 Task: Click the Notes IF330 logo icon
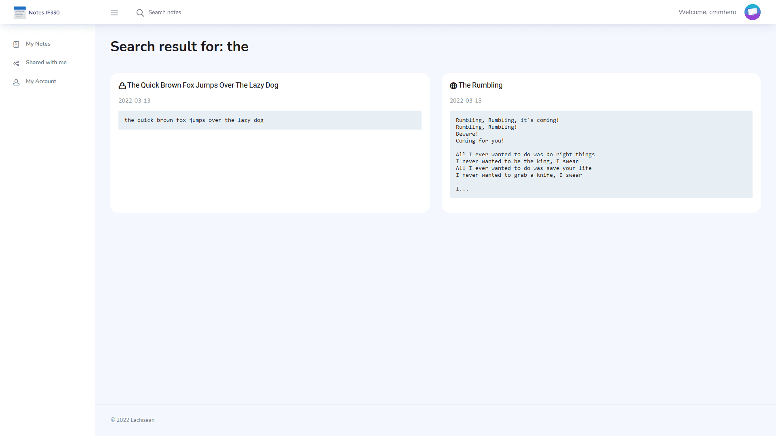coord(19,12)
